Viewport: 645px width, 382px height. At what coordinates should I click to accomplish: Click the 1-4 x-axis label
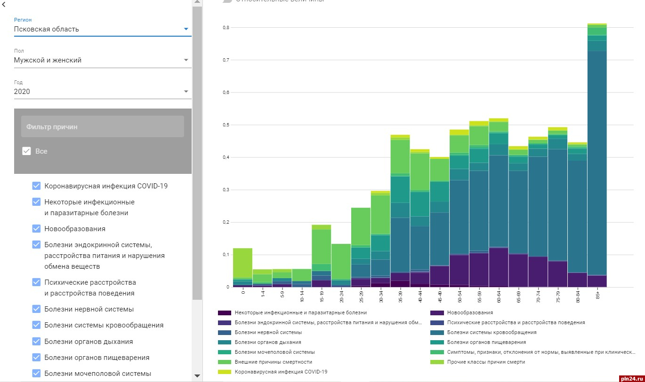point(263,294)
